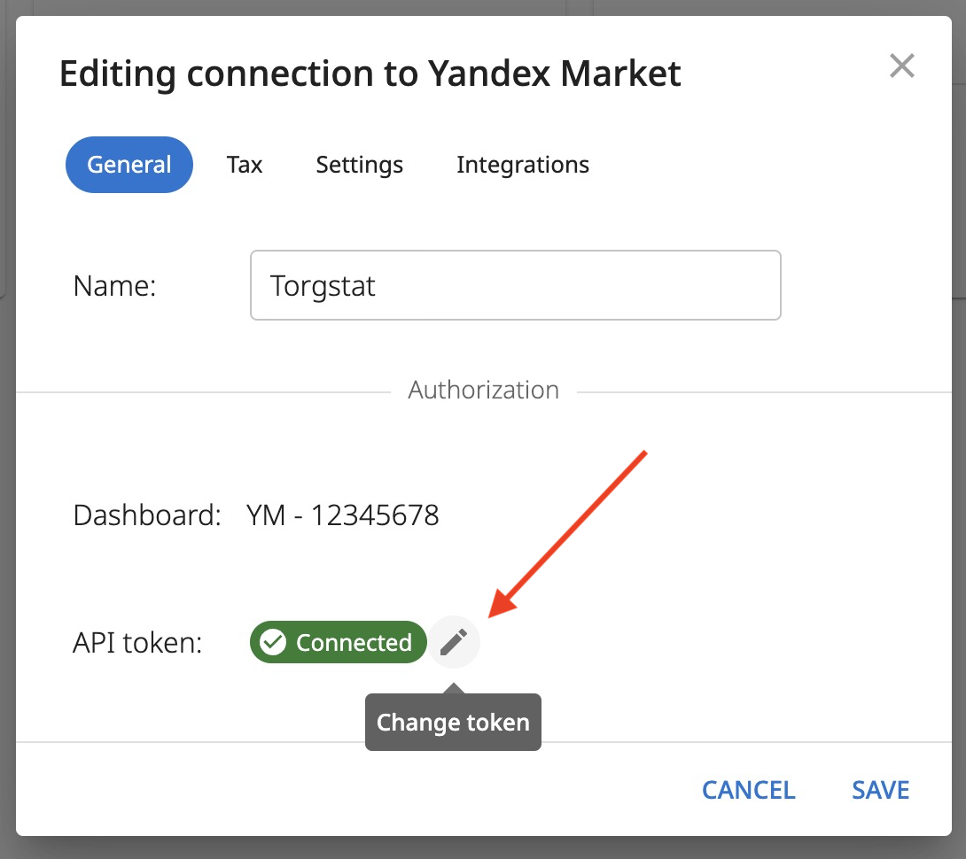This screenshot has width=966, height=859.
Task: Click the CANCEL button
Action: pyautogui.click(x=748, y=790)
